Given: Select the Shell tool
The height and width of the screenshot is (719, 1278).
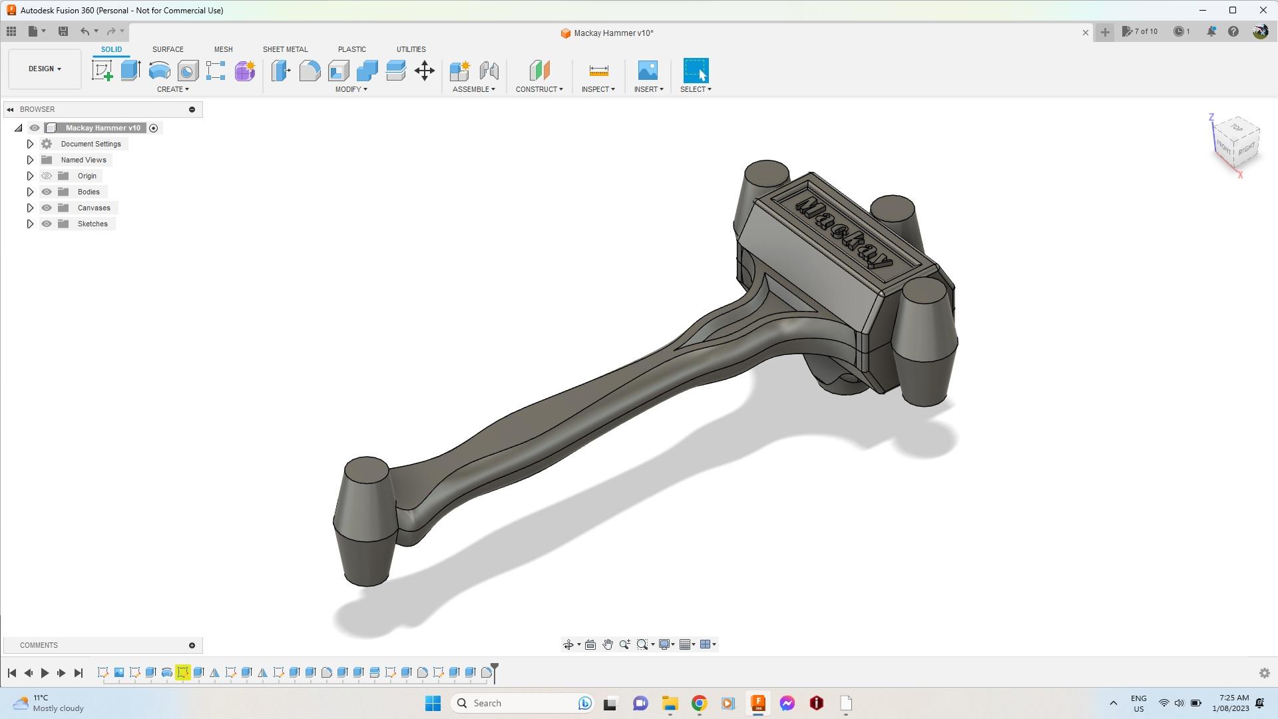Looking at the screenshot, I should click(338, 71).
